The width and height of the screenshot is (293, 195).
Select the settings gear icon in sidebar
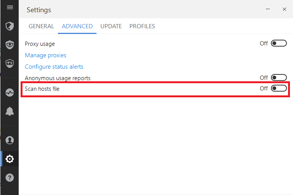tap(10, 159)
